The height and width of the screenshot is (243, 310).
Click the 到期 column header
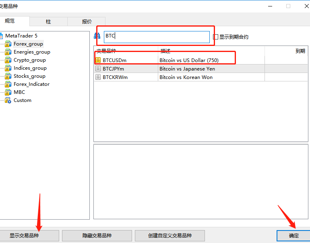[x=286, y=51]
